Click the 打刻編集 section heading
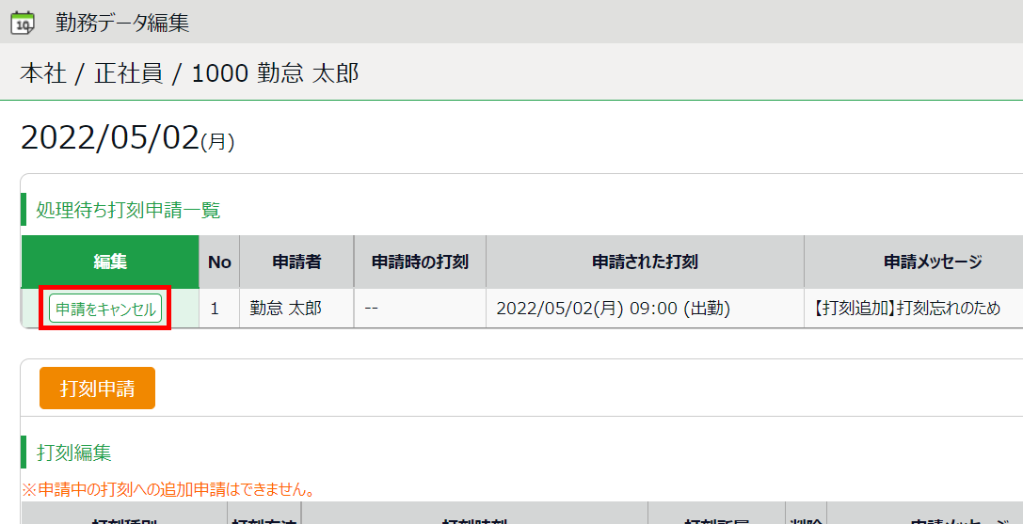This screenshot has height=524, width=1023. 73,453
